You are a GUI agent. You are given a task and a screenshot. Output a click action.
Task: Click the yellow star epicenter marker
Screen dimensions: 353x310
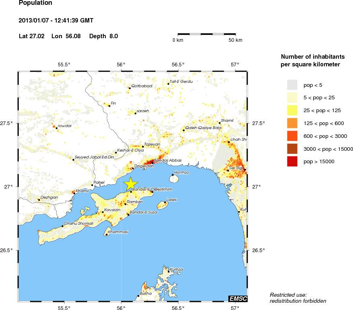click(131, 184)
